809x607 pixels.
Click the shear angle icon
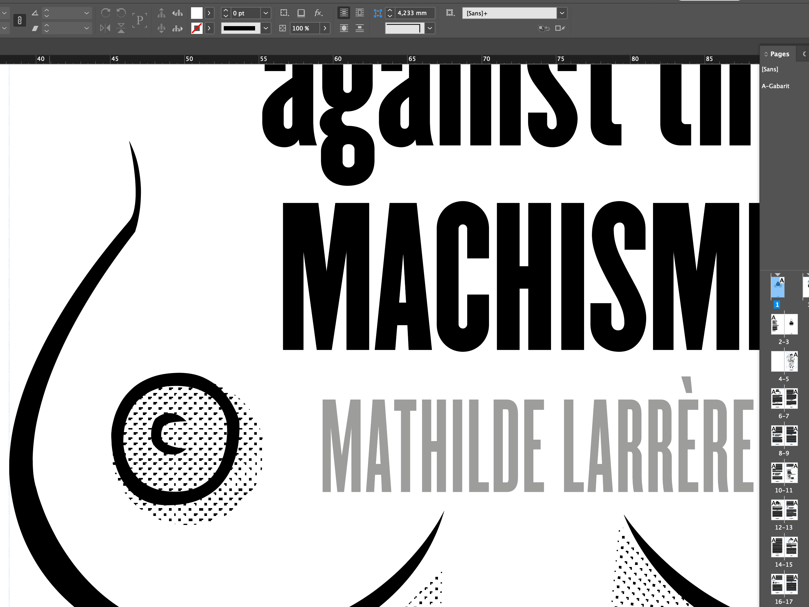tap(35, 28)
